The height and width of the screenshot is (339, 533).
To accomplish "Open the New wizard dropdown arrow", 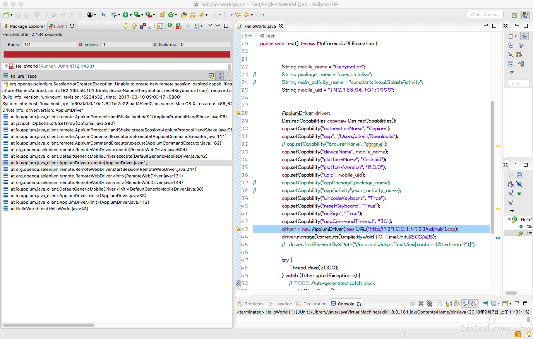I will [11, 15].
